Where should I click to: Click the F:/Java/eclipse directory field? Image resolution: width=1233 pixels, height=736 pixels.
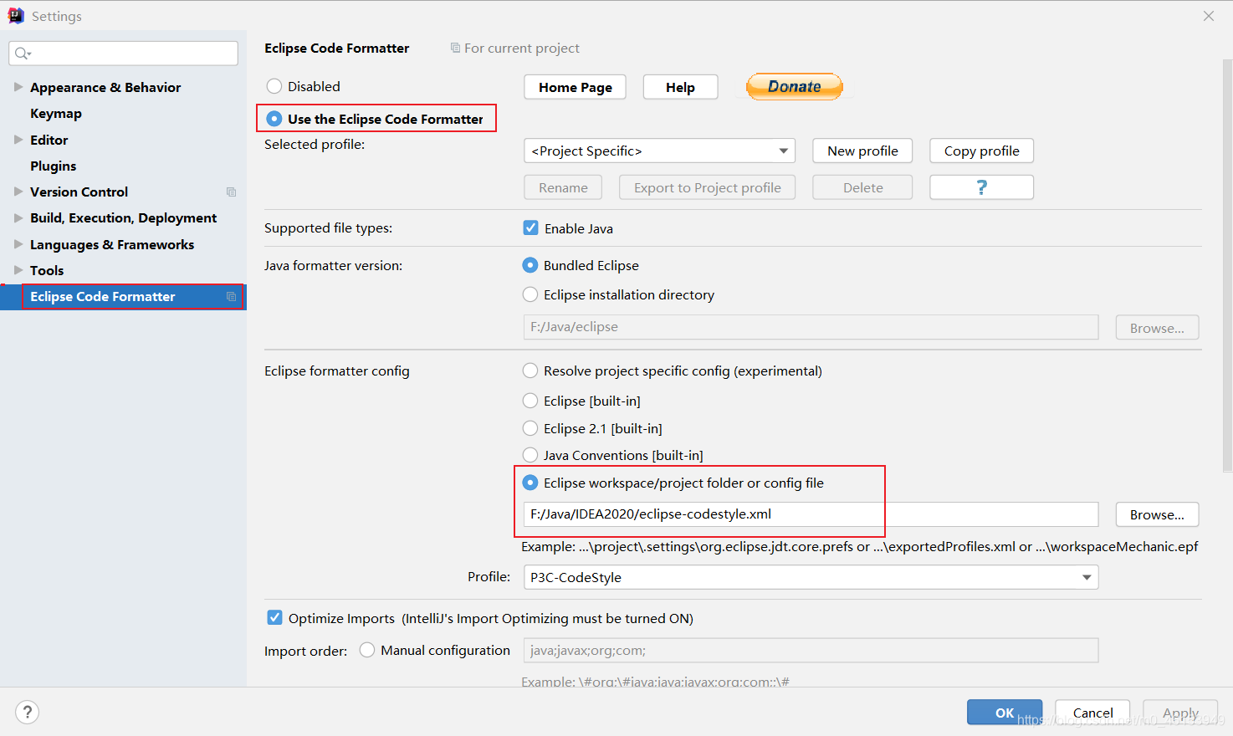(811, 327)
